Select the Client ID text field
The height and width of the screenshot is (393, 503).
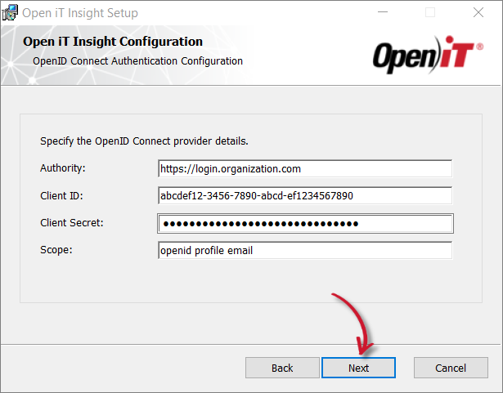305,195
